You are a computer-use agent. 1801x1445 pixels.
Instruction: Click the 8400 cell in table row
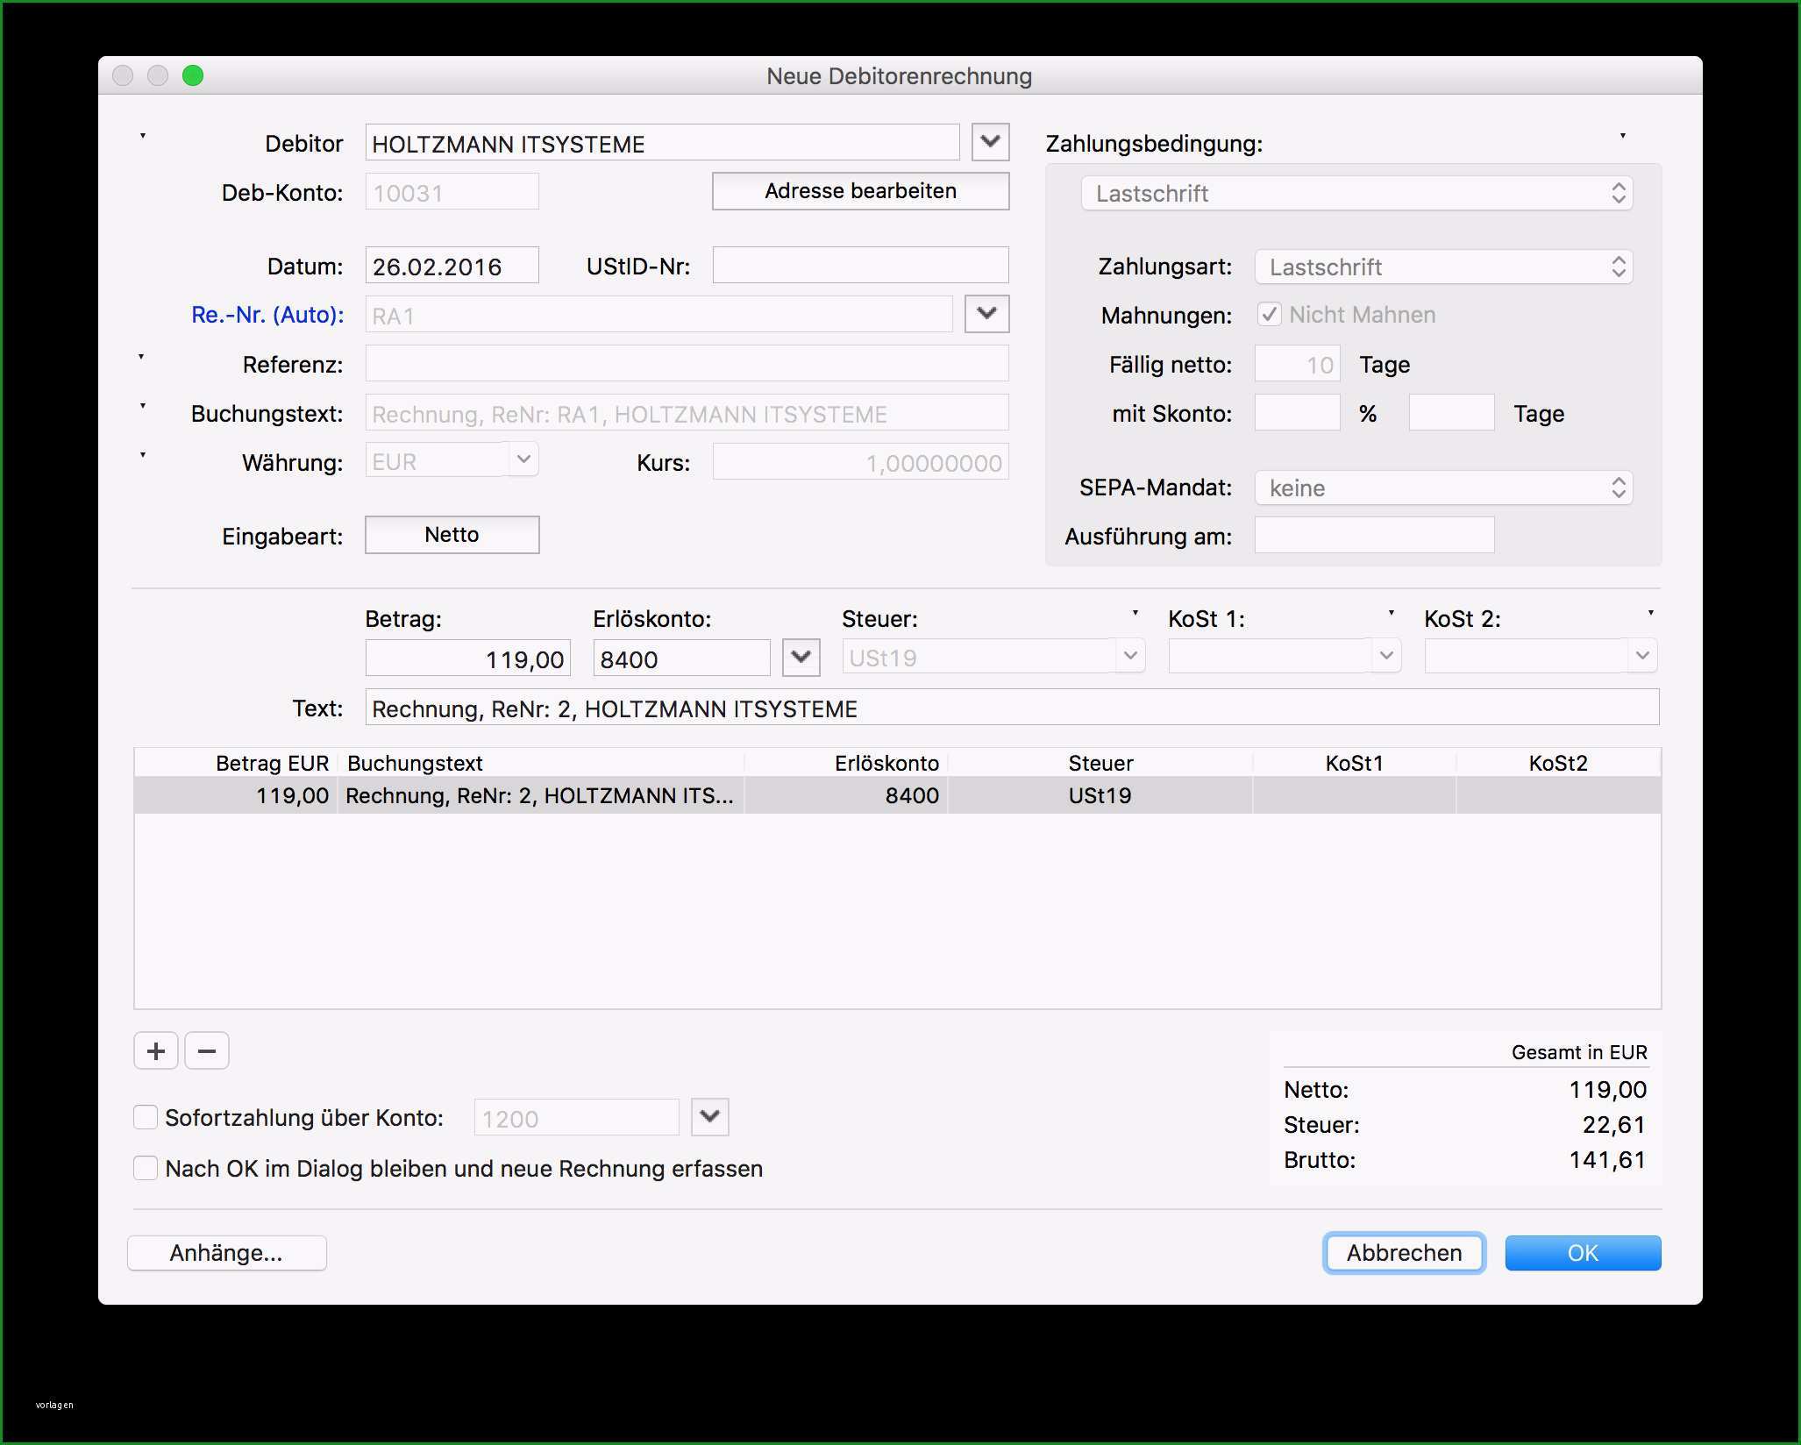click(x=846, y=795)
